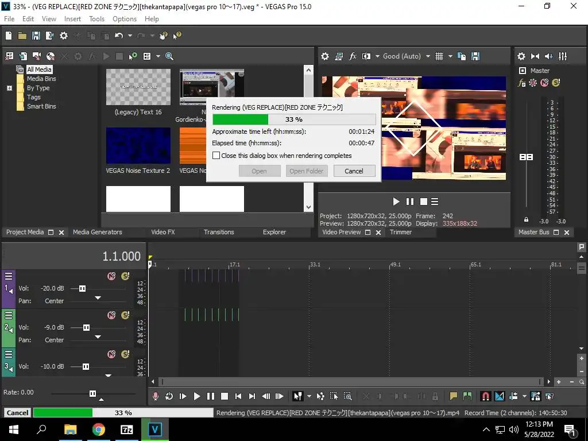Image resolution: width=588 pixels, height=441 pixels.
Task: Toggle Solo on track 3
Action: coord(125,354)
